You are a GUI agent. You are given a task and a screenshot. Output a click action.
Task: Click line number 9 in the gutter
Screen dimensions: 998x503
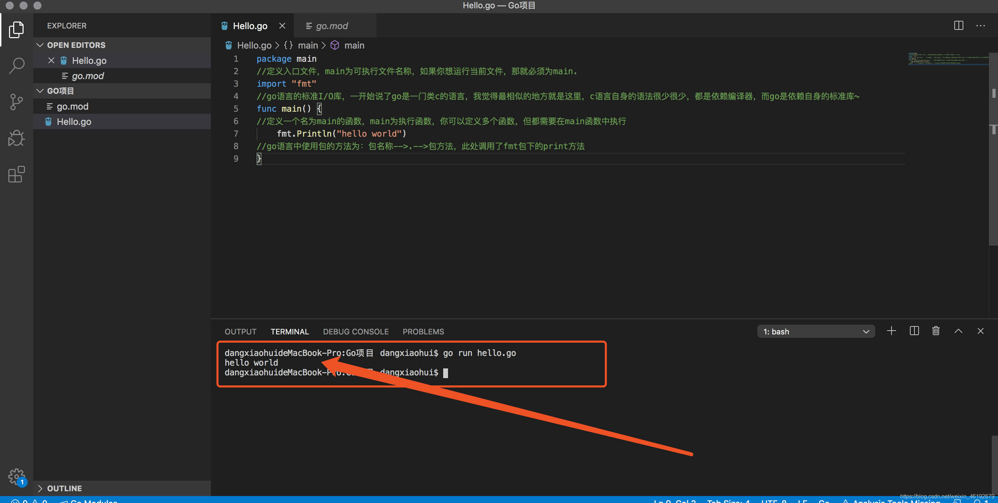[x=235, y=159]
